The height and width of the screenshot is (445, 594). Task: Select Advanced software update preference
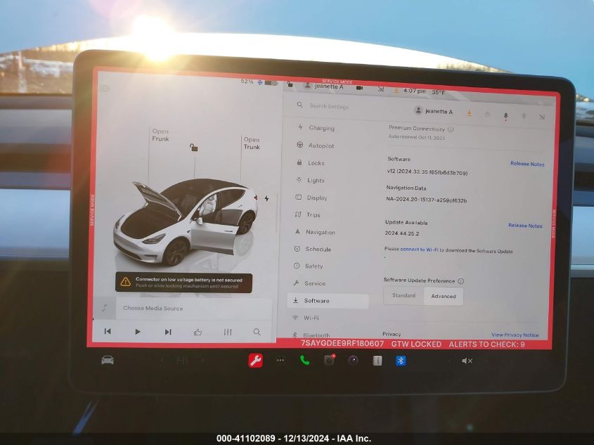(x=444, y=296)
